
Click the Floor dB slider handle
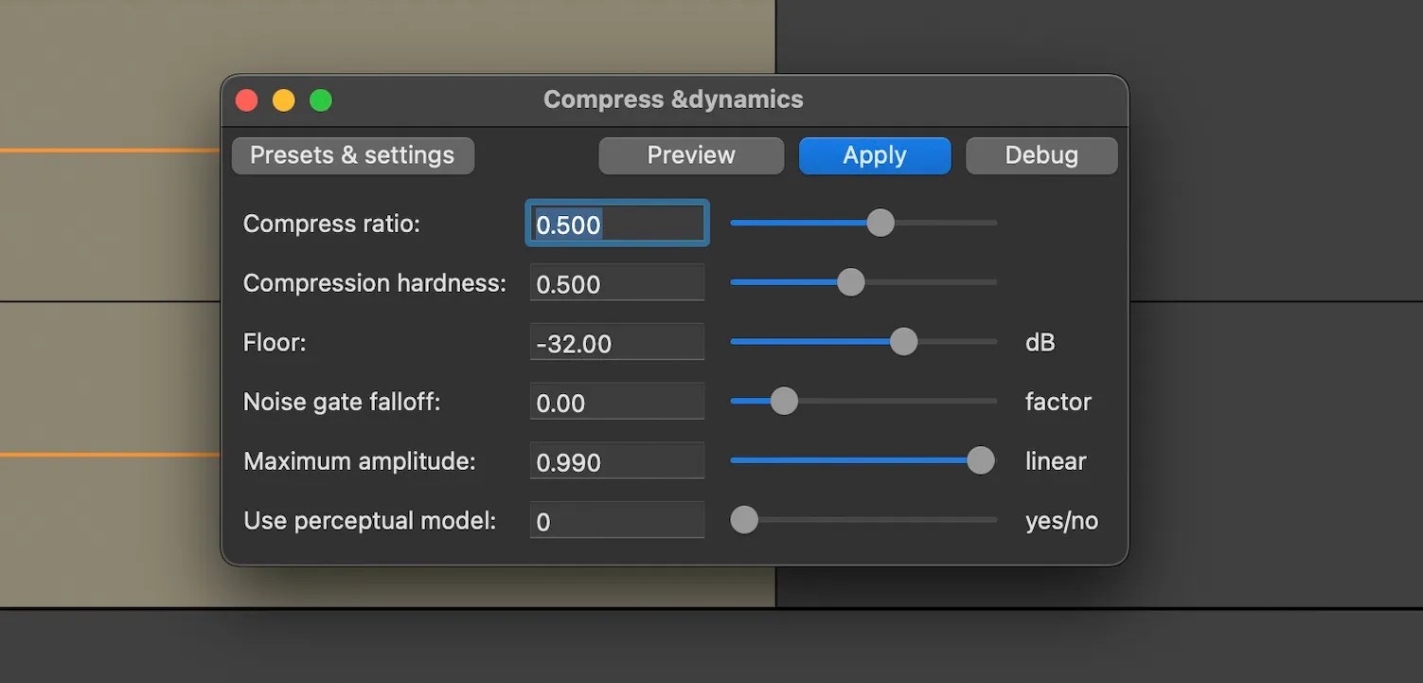pyautogui.click(x=902, y=341)
